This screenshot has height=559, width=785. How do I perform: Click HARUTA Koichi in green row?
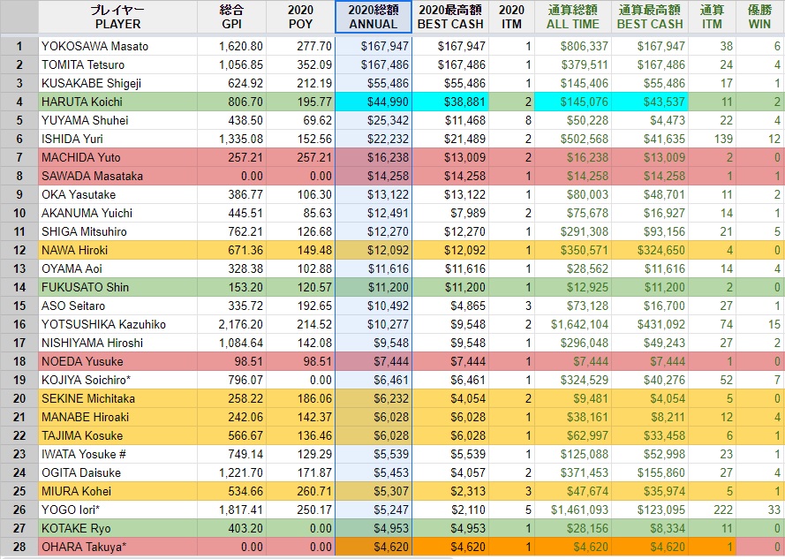117,102
